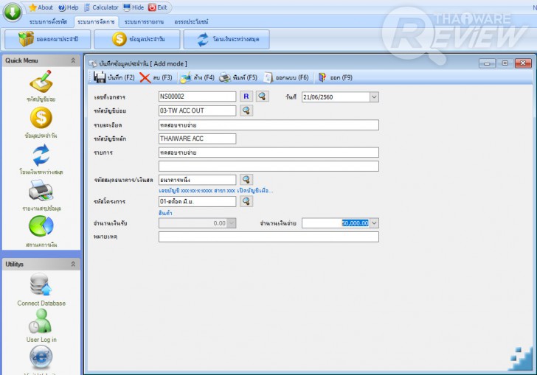
Task: Select the Help menu item
Action: 68,7
